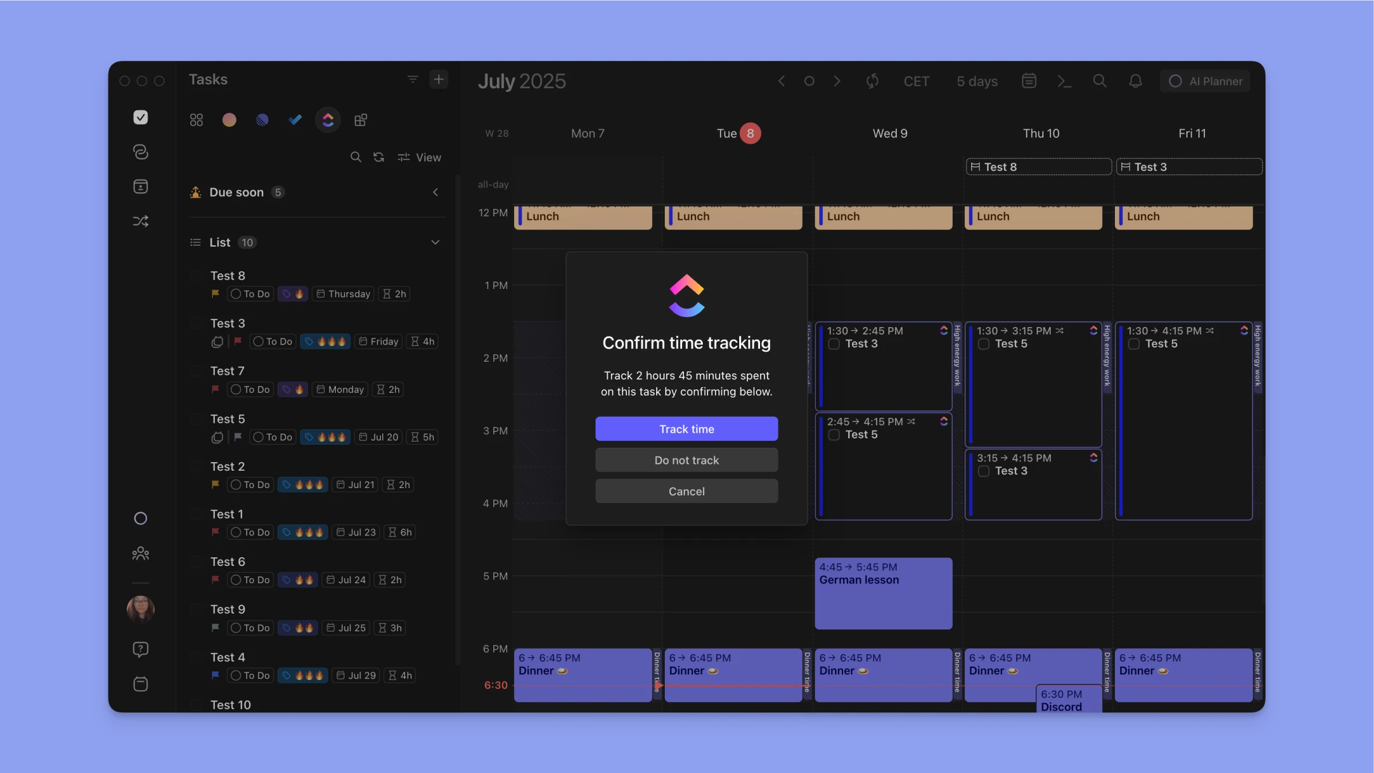Search tasks with magnifier icon
This screenshot has width=1374, height=773.
[x=355, y=157]
